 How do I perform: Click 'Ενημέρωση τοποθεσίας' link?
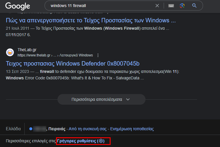[132, 129]
